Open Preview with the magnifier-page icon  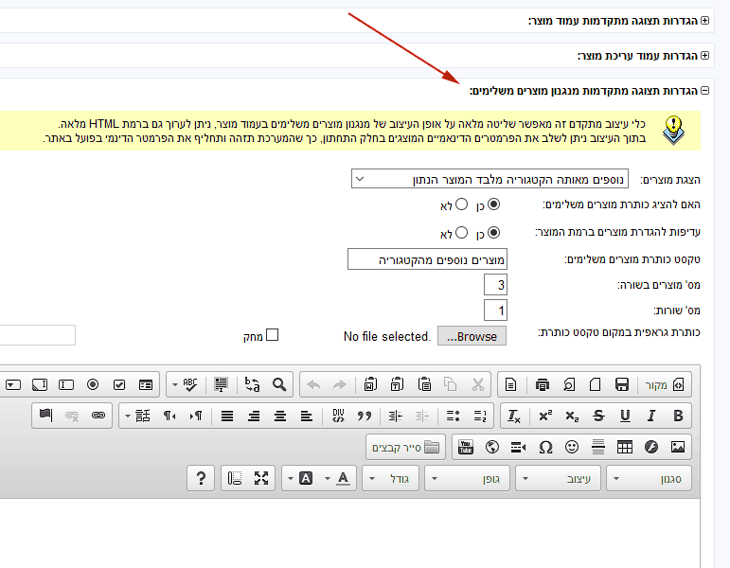[569, 384]
